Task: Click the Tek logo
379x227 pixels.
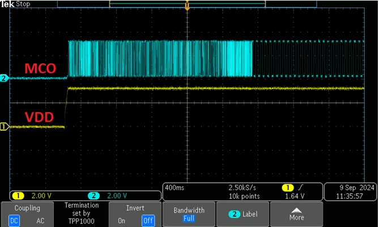Action: pos(7,4)
